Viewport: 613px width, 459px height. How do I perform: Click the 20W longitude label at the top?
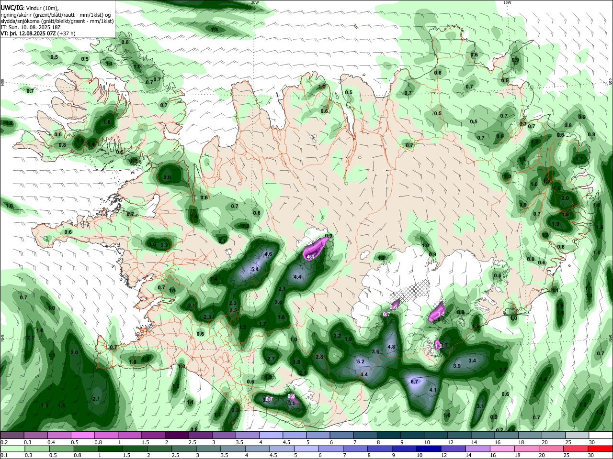pyautogui.click(x=255, y=2)
